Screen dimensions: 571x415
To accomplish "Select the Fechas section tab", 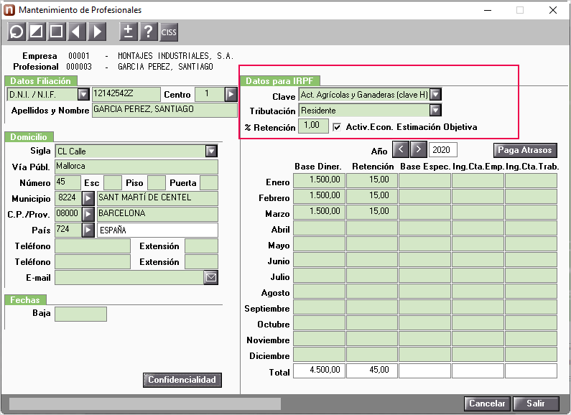I will coord(25,300).
